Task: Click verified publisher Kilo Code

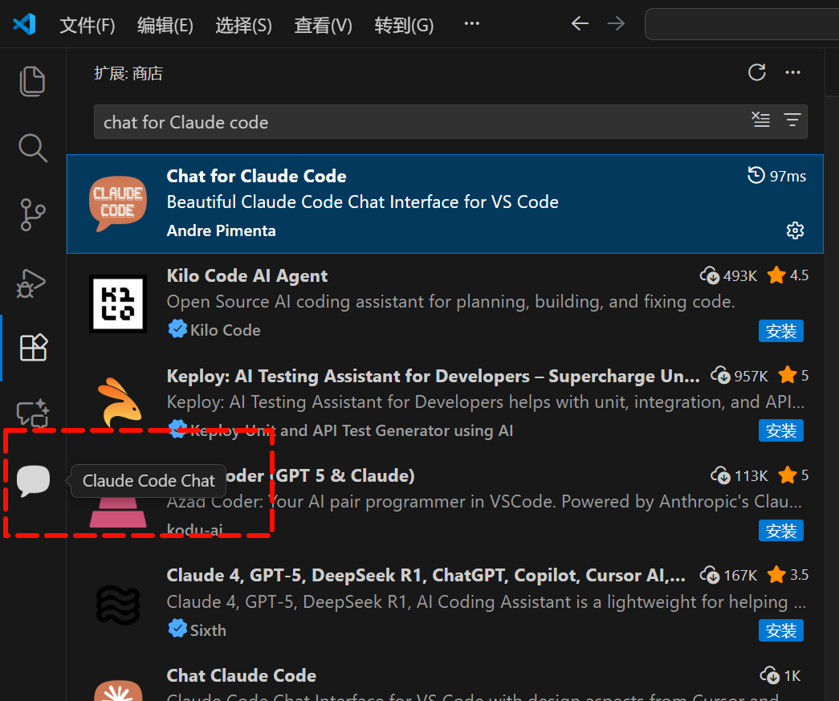Action: pyautogui.click(x=214, y=330)
